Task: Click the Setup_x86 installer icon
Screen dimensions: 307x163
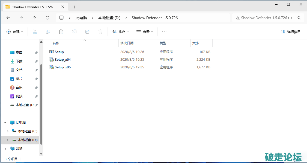Action: click(x=52, y=67)
